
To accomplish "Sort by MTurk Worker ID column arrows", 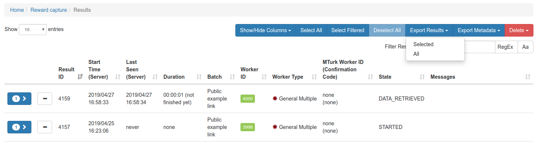I will coord(371,77).
